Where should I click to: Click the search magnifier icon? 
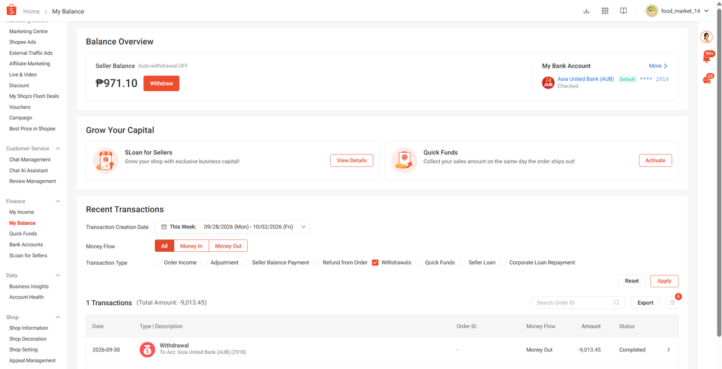coord(617,303)
